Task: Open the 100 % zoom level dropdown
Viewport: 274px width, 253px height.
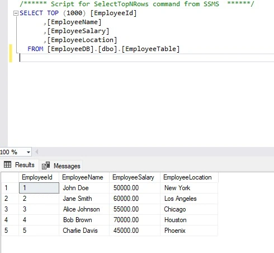Action: tap(29, 152)
